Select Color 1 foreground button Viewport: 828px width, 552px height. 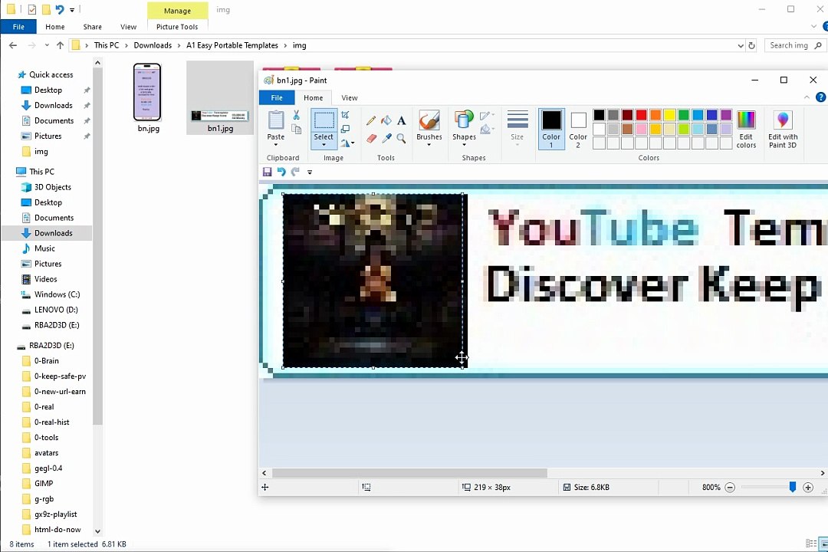551,130
